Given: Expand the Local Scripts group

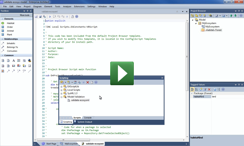Looking at the screenshot, I should tap(61, 90).
